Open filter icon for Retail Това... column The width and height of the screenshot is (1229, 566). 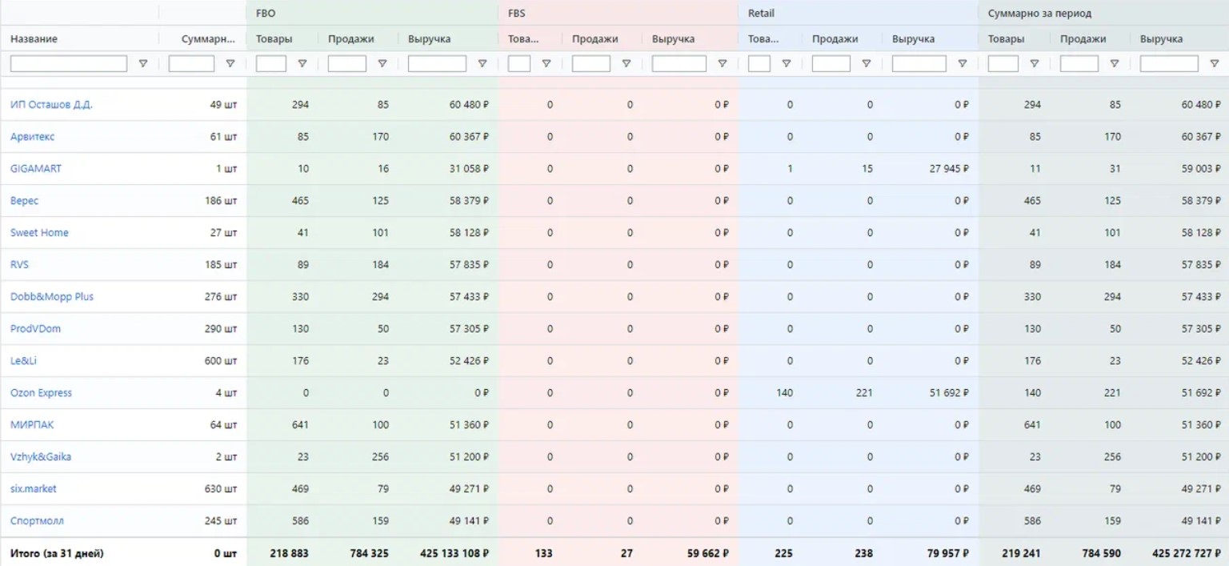pyautogui.click(x=787, y=64)
